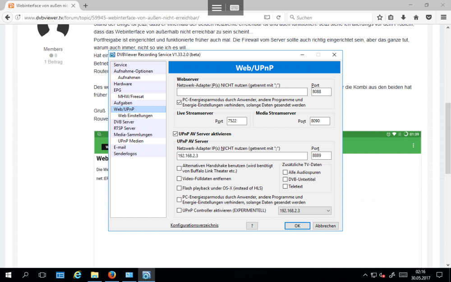Show hidden tray icons chevron
The image size is (451, 282).
[x=365, y=275]
